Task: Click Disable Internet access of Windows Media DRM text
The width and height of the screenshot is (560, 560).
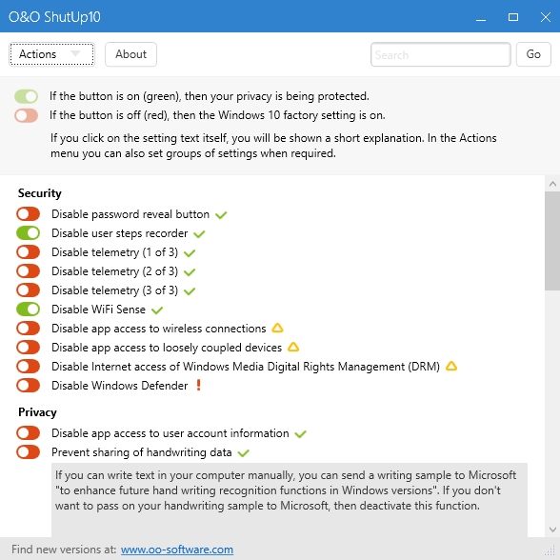Action: [x=246, y=367]
